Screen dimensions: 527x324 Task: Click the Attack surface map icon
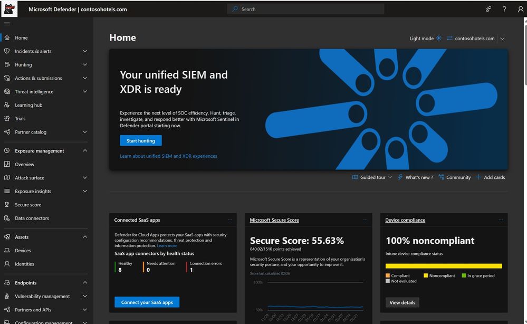[x=7, y=177]
